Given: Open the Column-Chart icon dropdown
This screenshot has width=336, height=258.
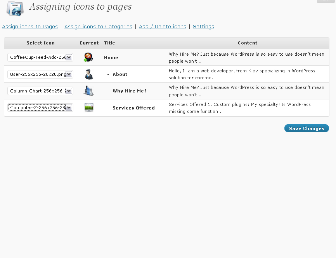Looking at the screenshot, I should [x=40, y=91].
